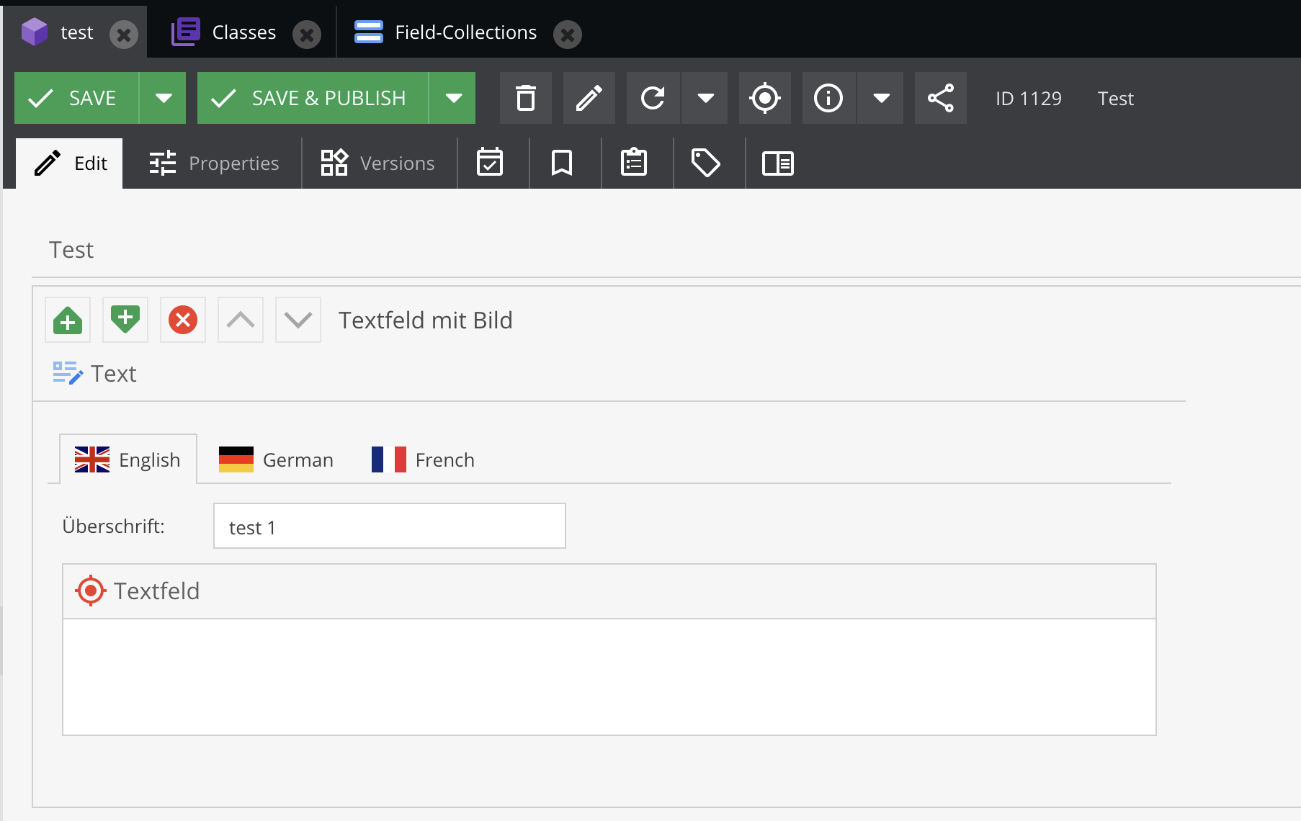1301x821 pixels.
Task: Click inside the Textfeld text area
Action: (609, 677)
